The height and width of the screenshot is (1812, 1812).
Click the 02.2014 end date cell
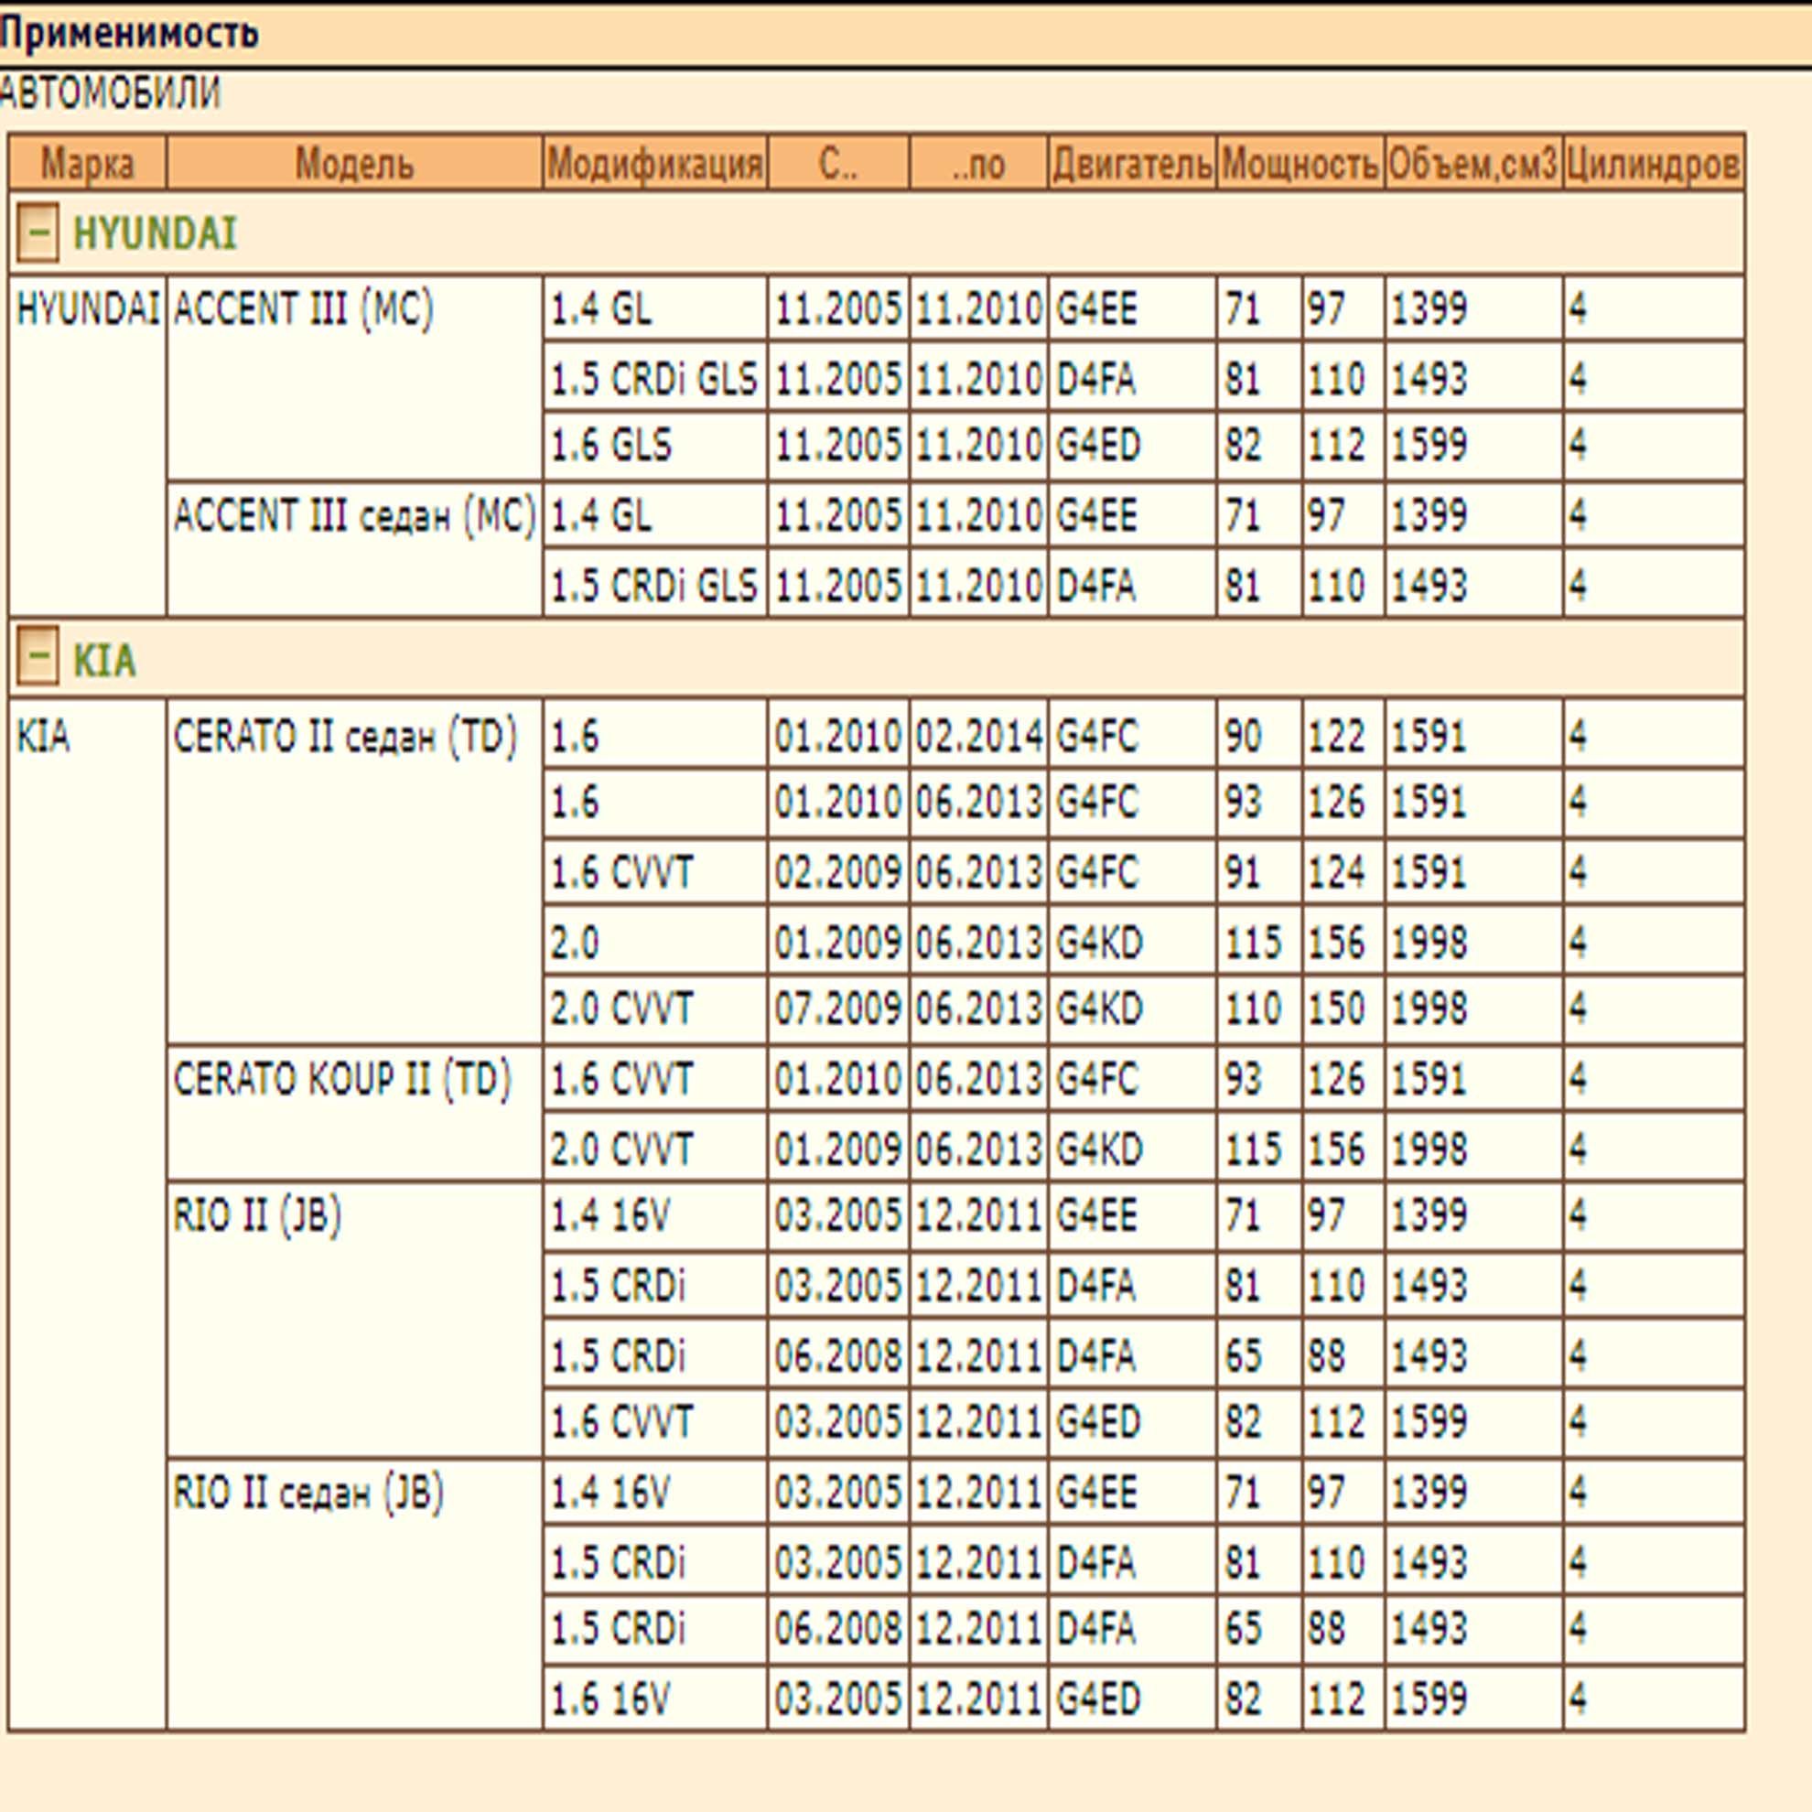pos(978,735)
